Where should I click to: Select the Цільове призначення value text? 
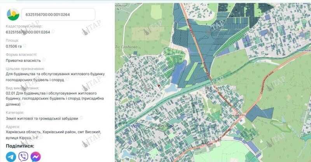(x=55, y=77)
